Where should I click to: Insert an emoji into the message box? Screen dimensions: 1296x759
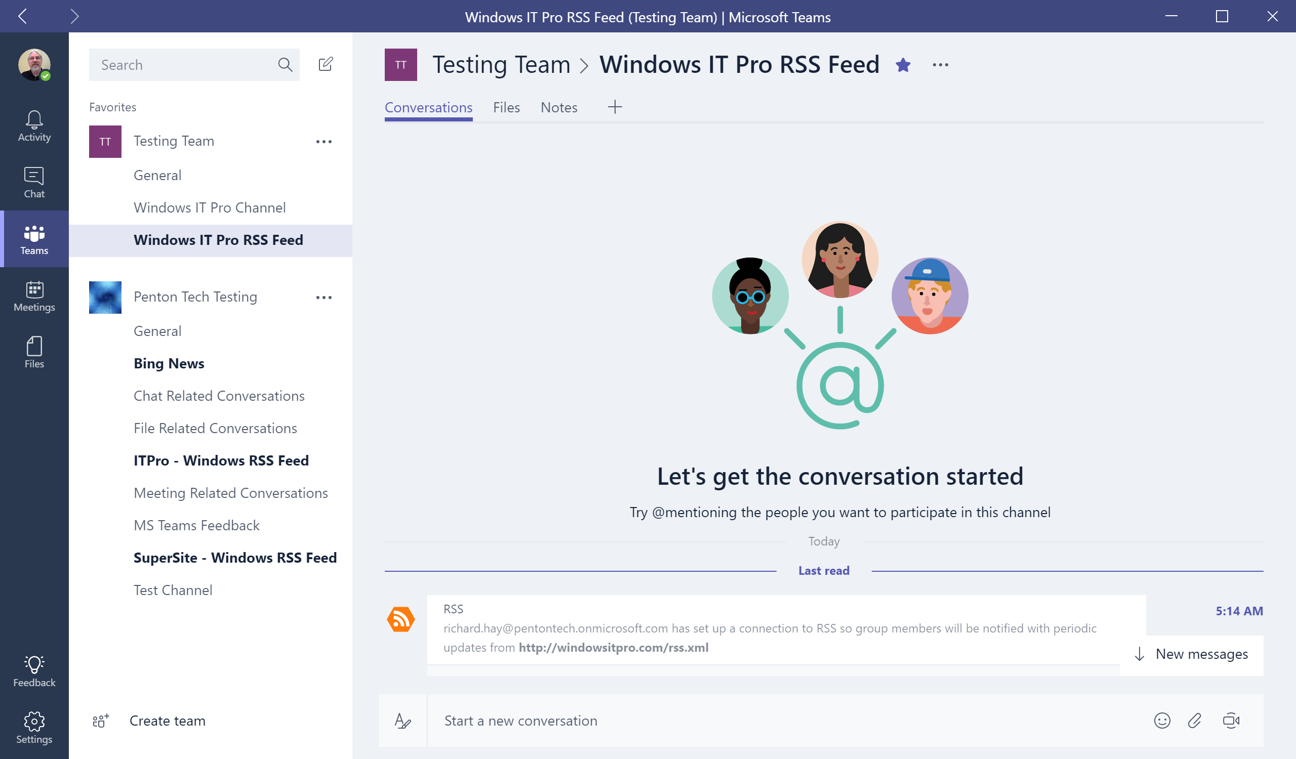[x=1162, y=721]
